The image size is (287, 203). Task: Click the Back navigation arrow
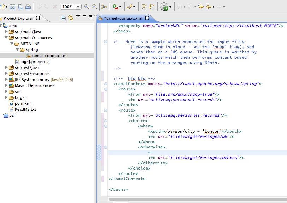[209, 7]
